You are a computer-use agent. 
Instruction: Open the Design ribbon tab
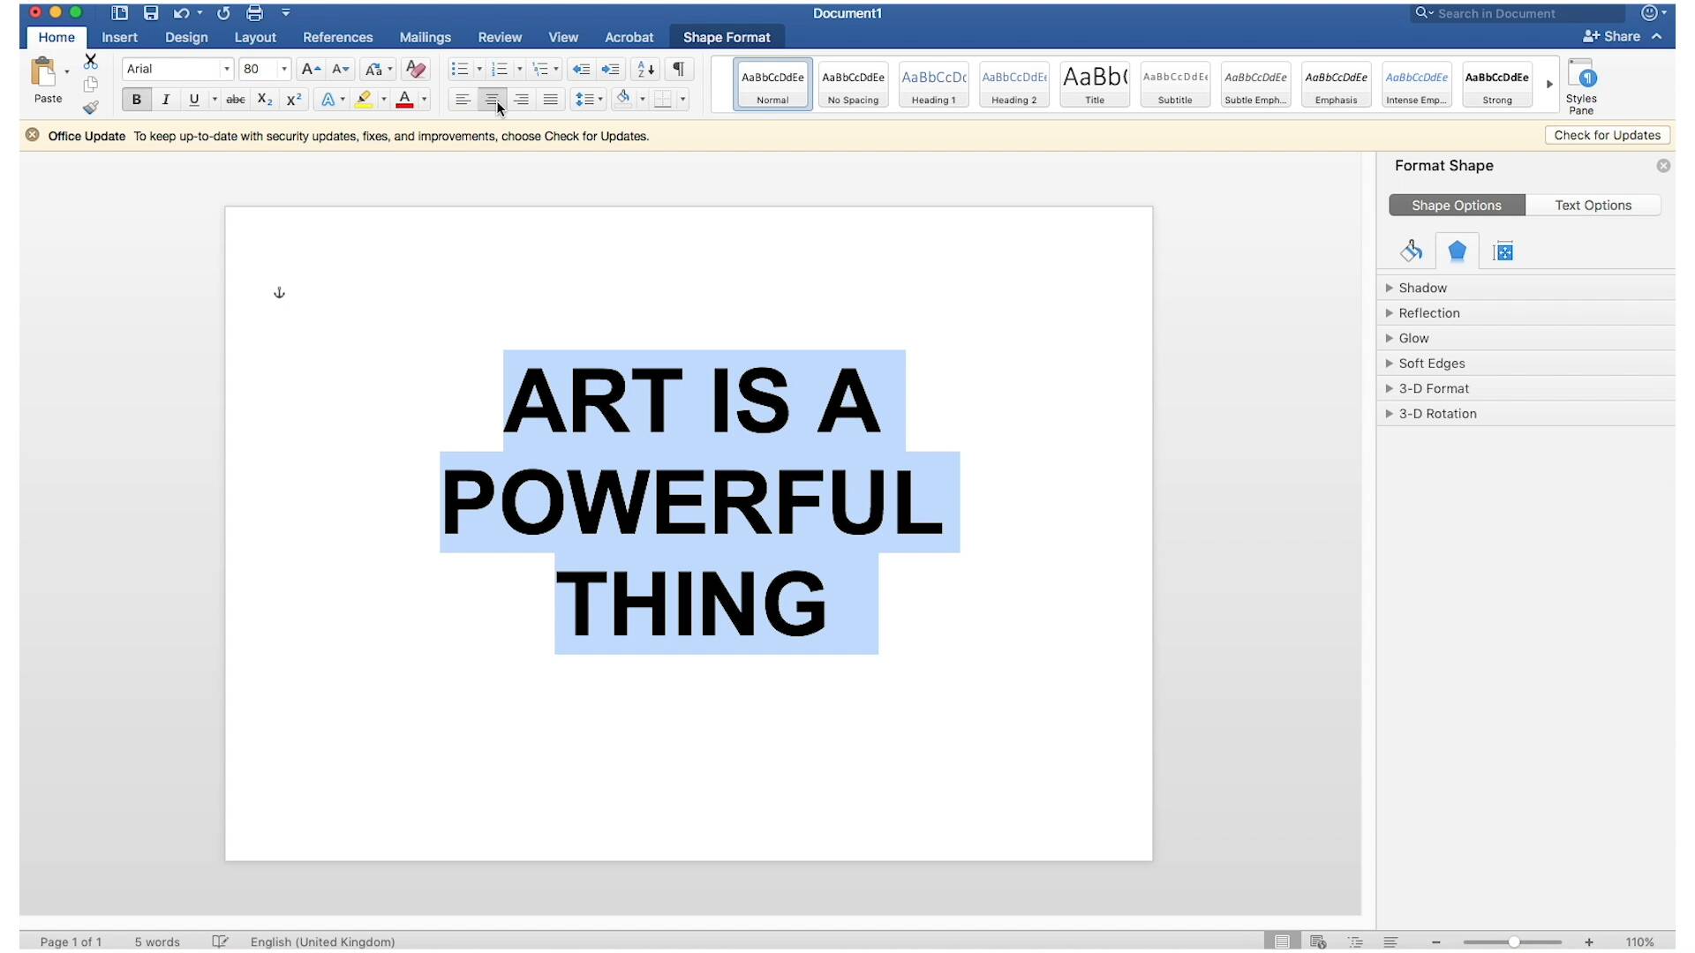pos(186,37)
